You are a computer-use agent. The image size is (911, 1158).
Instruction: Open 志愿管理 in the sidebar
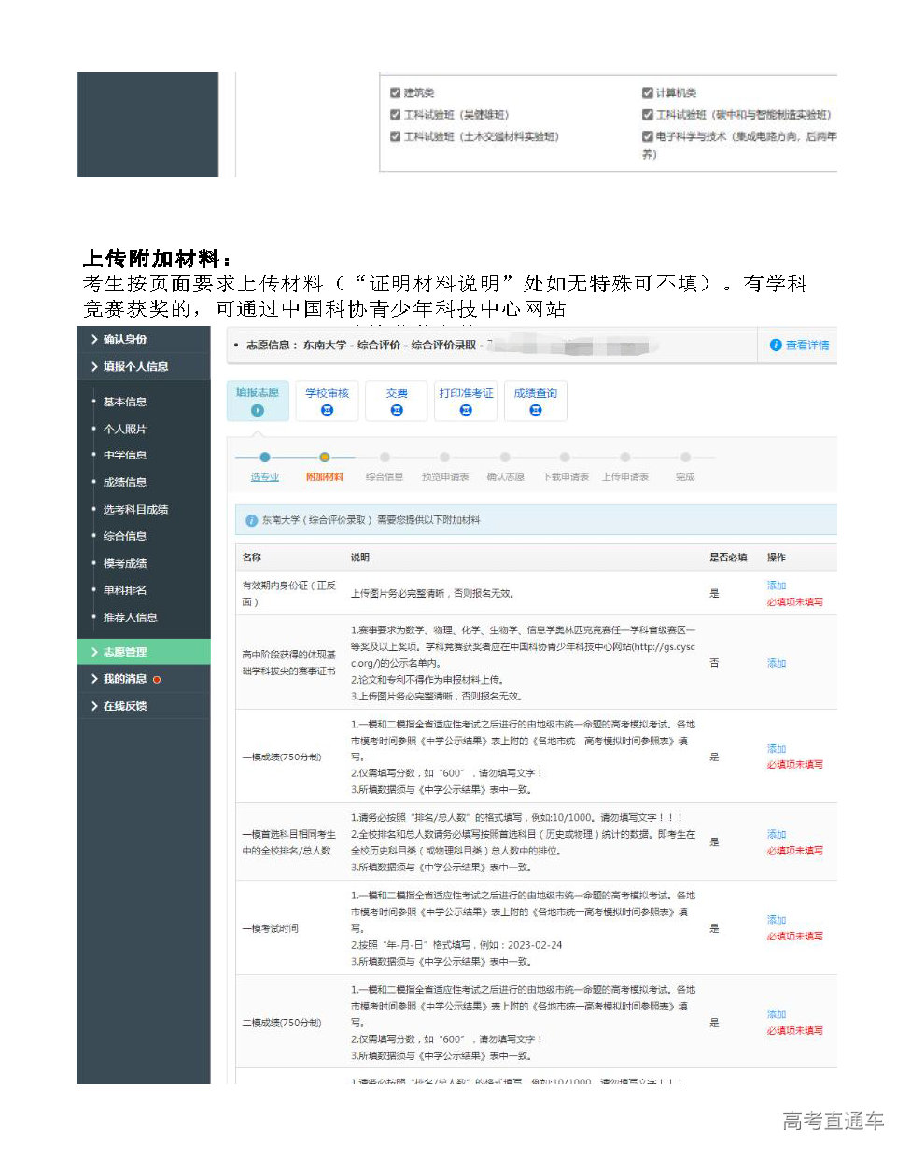[x=124, y=652]
